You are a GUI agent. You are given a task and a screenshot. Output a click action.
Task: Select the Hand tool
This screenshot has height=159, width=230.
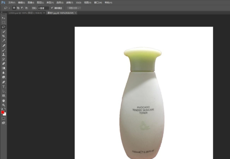[x=4, y=101]
